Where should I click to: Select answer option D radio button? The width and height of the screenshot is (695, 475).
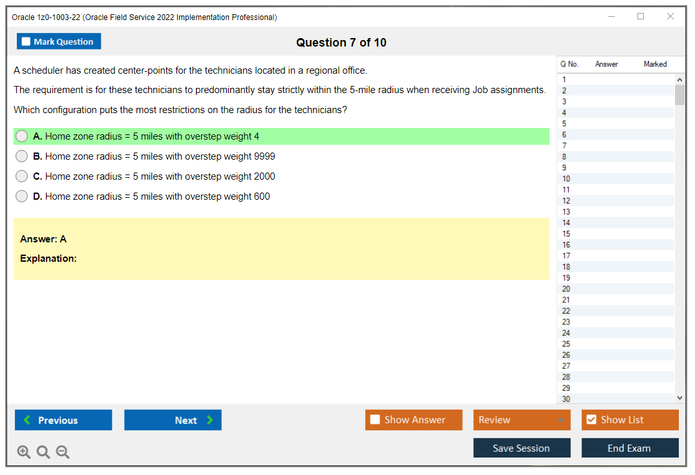click(x=21, y=196)
